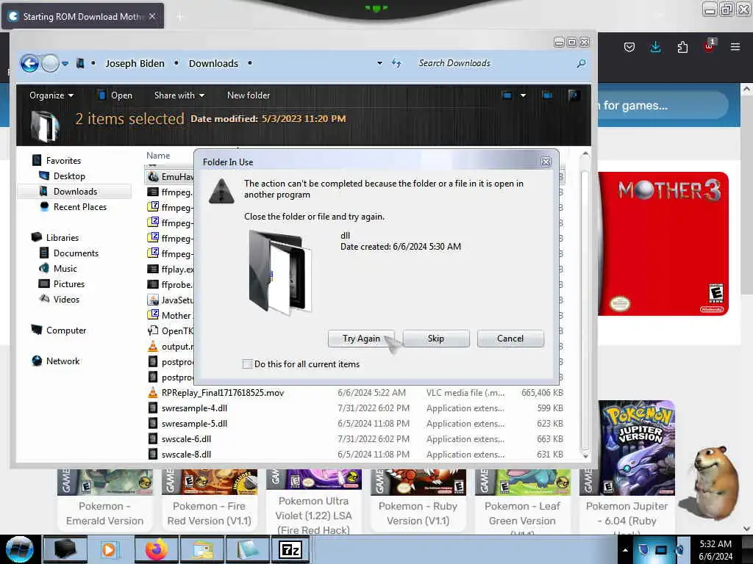Click the Search Downloads field

click(x=495, y=63)
